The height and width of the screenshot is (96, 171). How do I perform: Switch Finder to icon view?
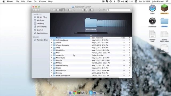coord(52,10)
